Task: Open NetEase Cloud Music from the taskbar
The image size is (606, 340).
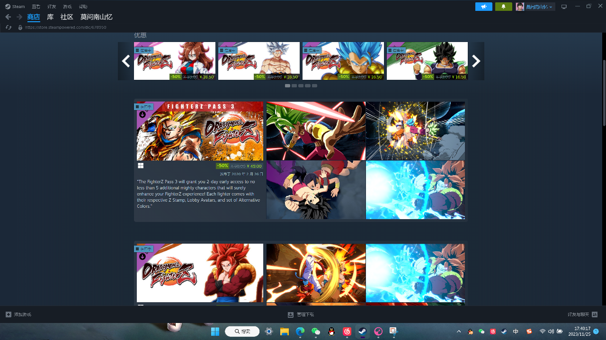Action: coord(347,331)
